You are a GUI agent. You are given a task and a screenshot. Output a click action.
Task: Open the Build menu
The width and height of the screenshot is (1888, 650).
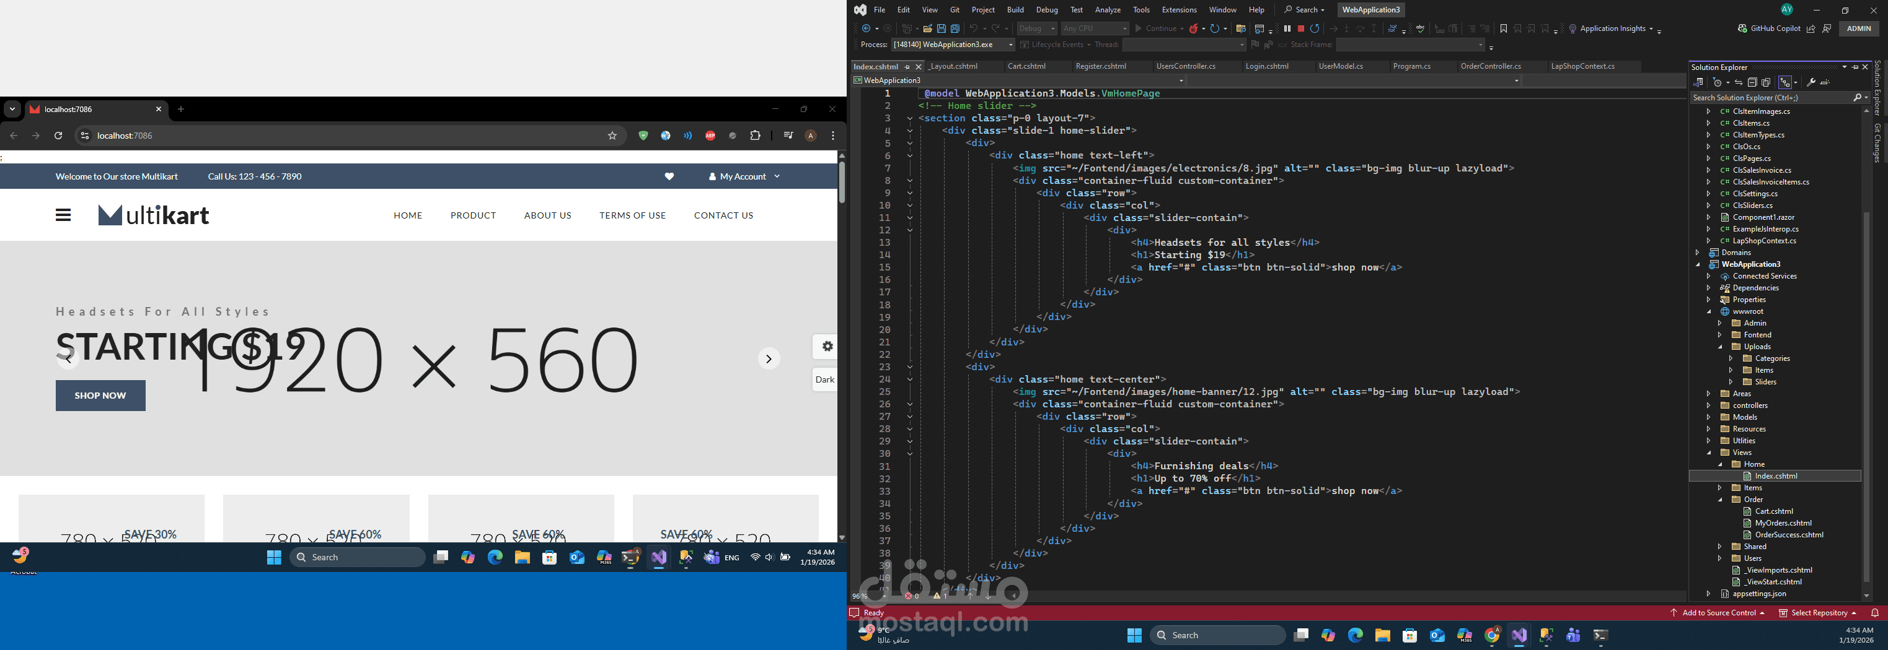click(1015, 9)
